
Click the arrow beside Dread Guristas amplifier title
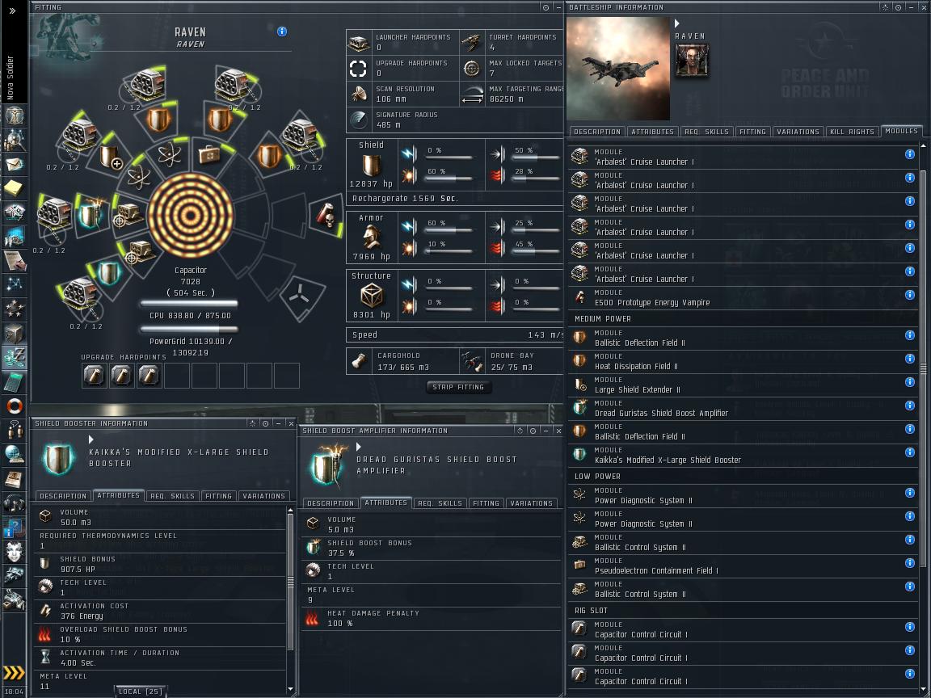pos(359,447)
